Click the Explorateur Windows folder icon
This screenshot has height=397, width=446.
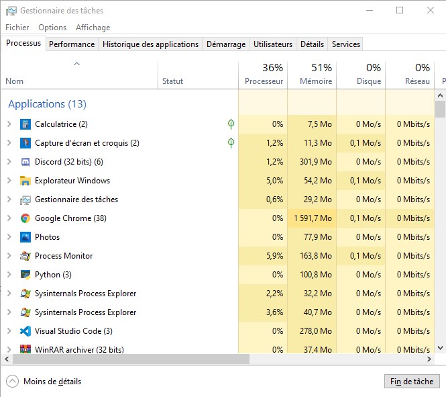tap(25, 181)
